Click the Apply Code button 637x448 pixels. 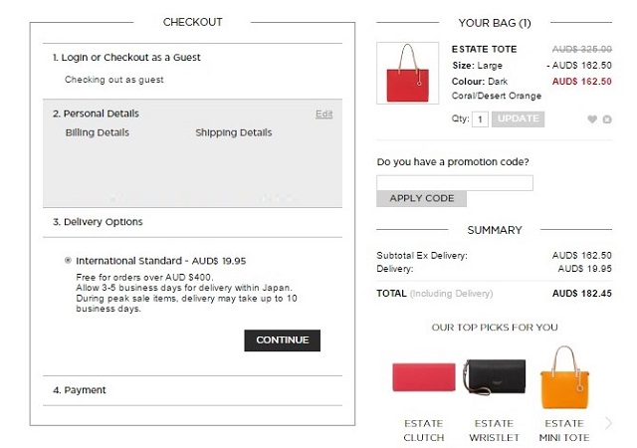coord(421,198)
